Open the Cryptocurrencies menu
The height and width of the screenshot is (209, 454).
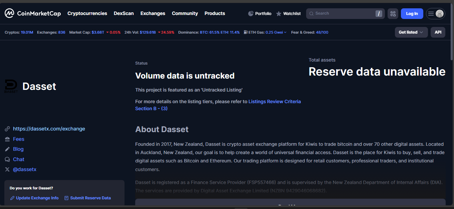click(x=87, y=13)
